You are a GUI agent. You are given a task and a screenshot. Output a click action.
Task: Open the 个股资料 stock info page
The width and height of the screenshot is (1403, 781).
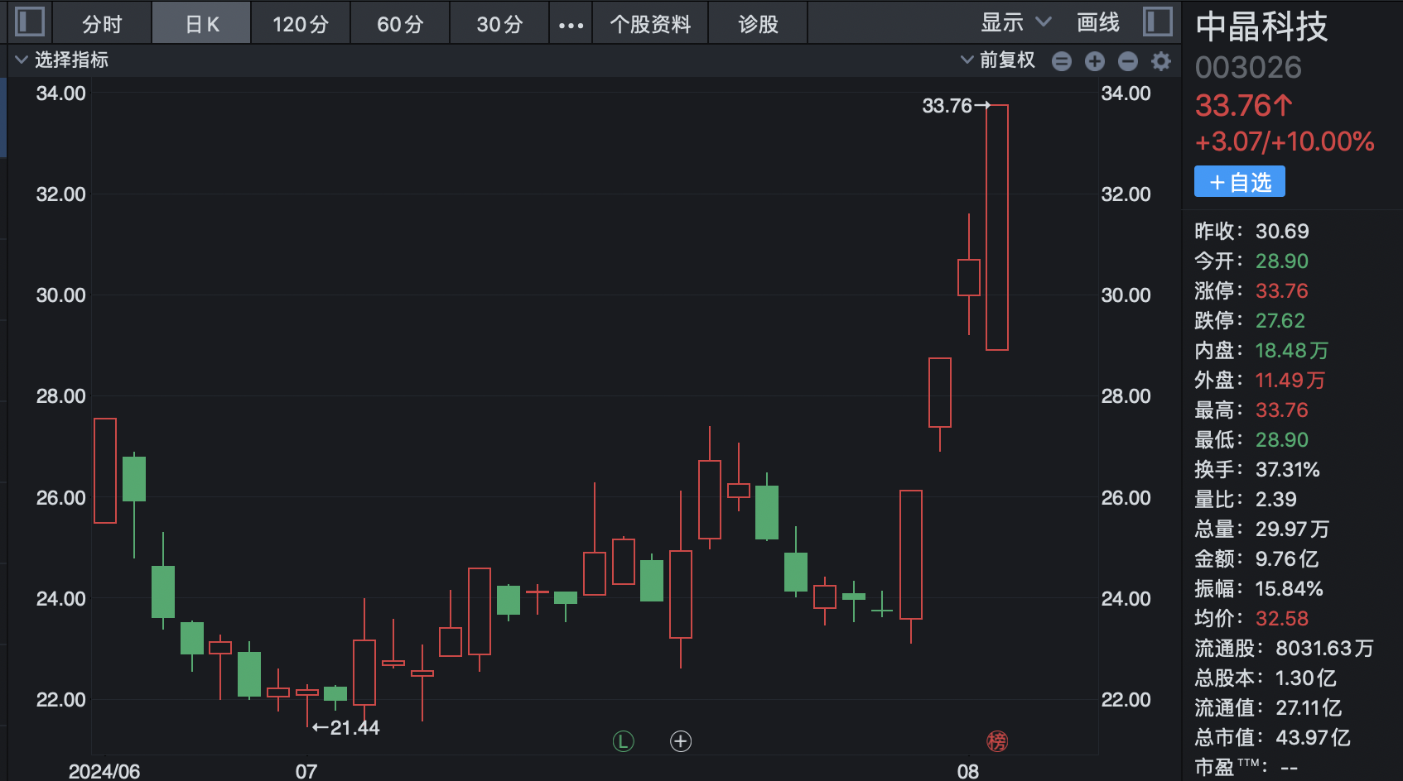pyautogui.click(x=650, y=24)
